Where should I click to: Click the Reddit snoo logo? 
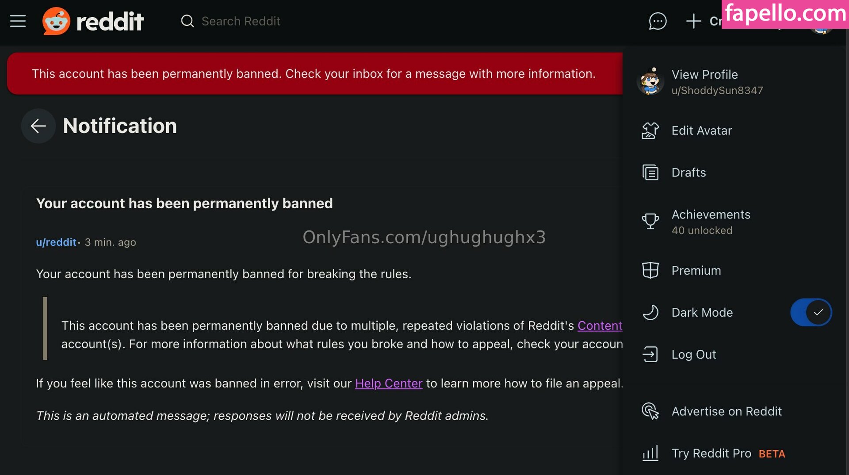click(x=56, y=21)
